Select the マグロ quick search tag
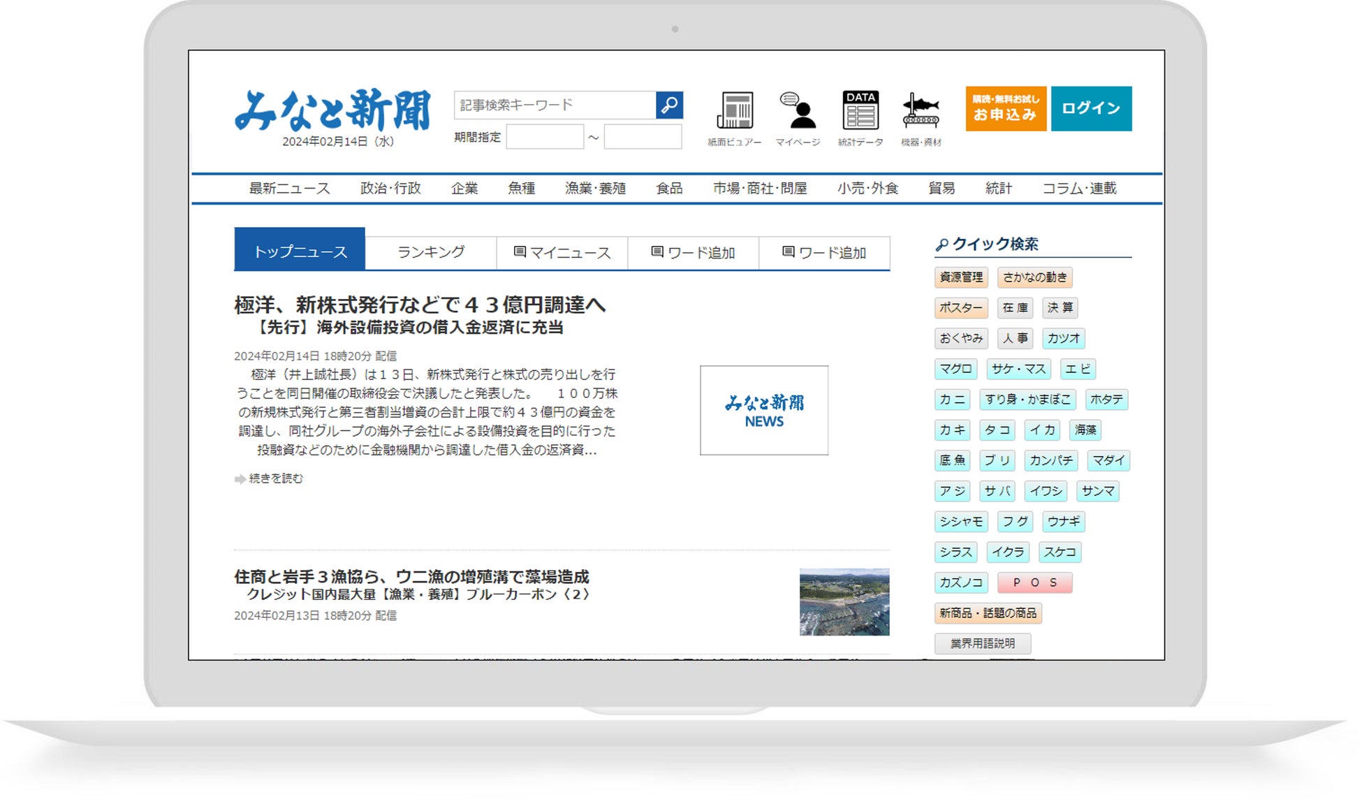This screenshot has width=1362, height=799. [x=955, y=369]
